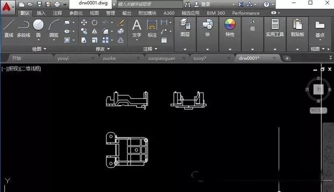The image size is (334, 192).
Task: Open the Clipboard (剪贴板) panel
Action: pyautogui.click(x=297, y=28)
